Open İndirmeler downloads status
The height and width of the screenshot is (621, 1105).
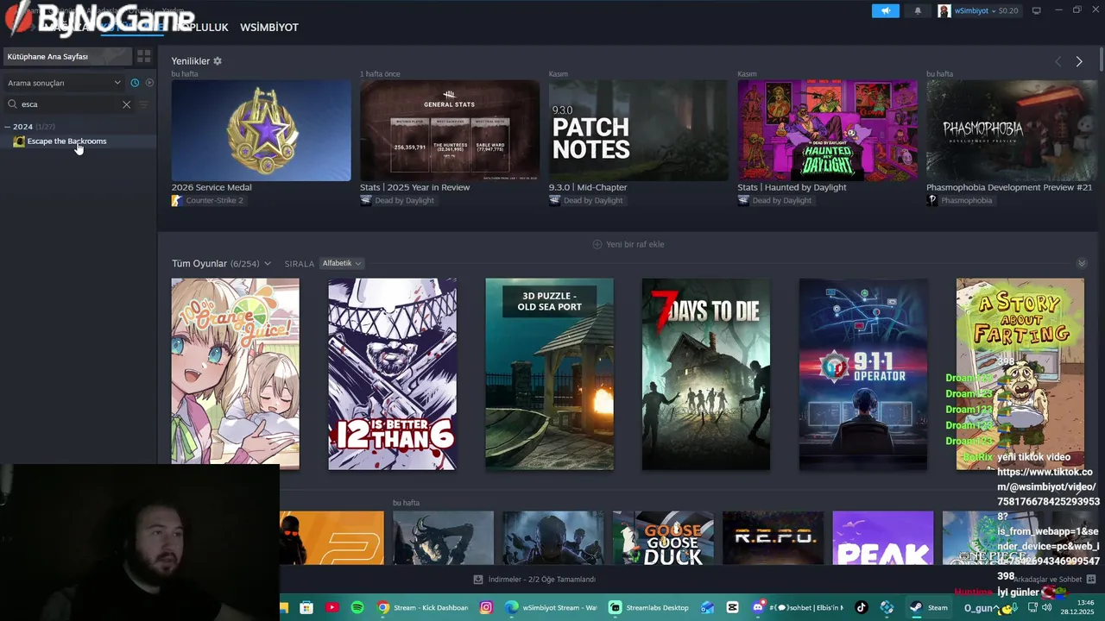(542, 580)
